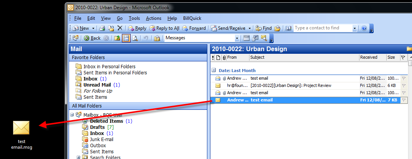Open the test email.msg desktop file

(x=21, y=134)
